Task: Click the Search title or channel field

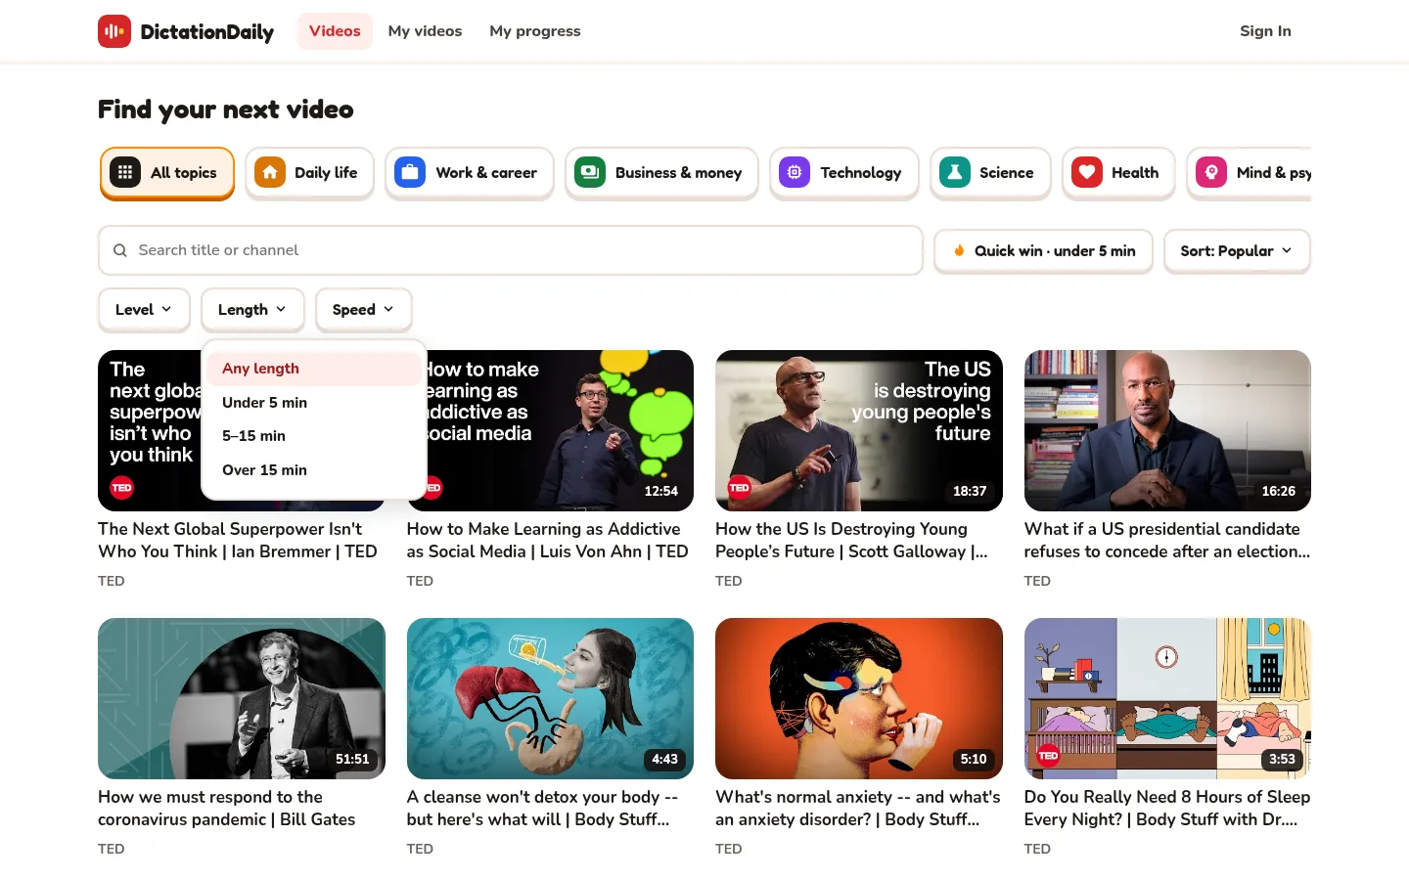Action: click(511, 250)
